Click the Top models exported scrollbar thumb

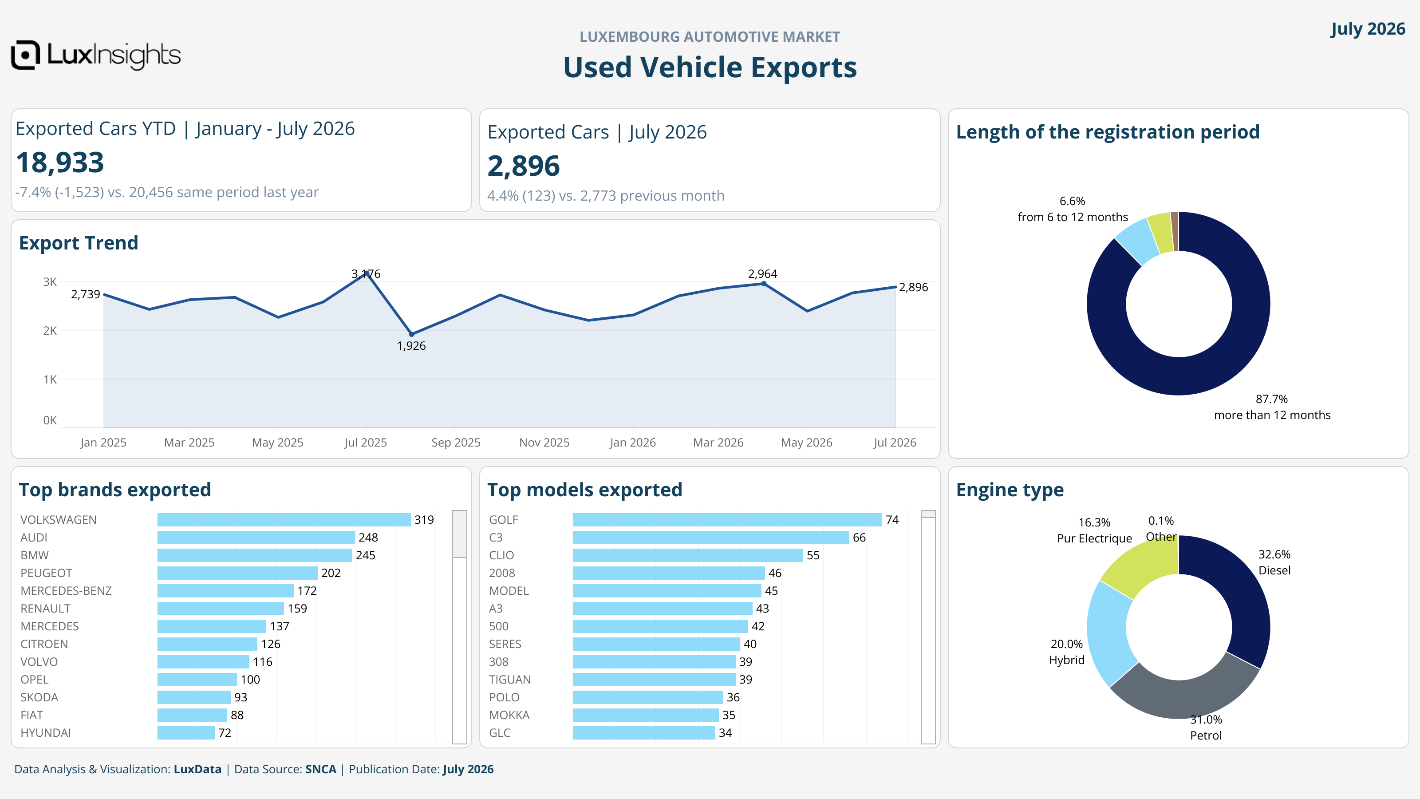click(928, 514)
